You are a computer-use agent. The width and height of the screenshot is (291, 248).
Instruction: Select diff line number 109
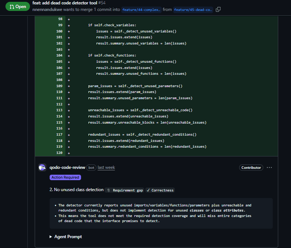[60, 86]
